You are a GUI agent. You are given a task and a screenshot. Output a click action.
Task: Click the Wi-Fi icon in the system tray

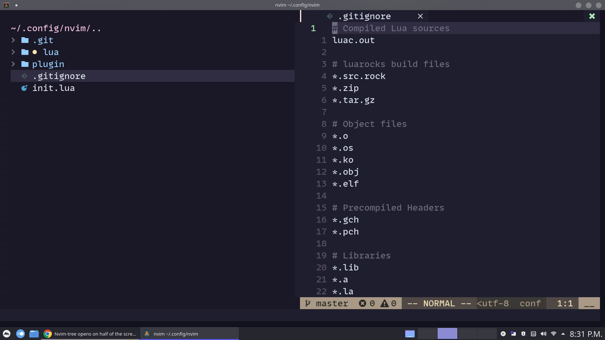tap(554, 334)
